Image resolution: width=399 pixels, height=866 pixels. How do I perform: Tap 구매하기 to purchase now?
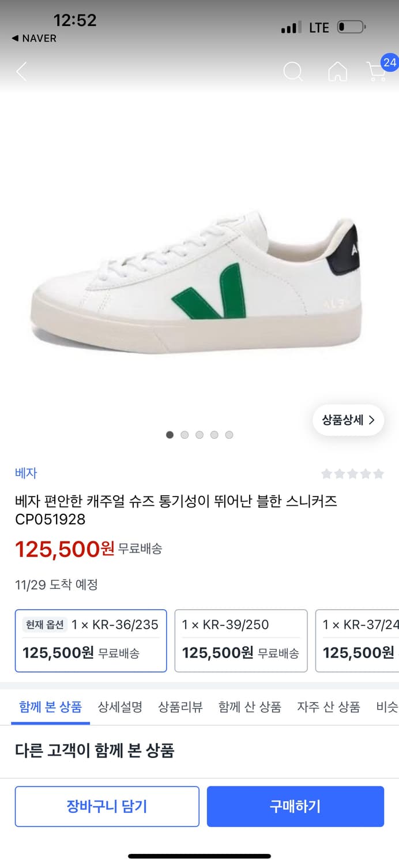(x=295, y=806)
